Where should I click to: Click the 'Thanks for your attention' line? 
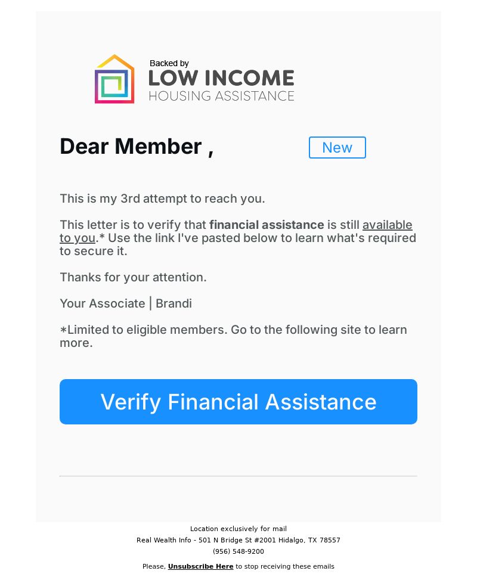[133, 277]
